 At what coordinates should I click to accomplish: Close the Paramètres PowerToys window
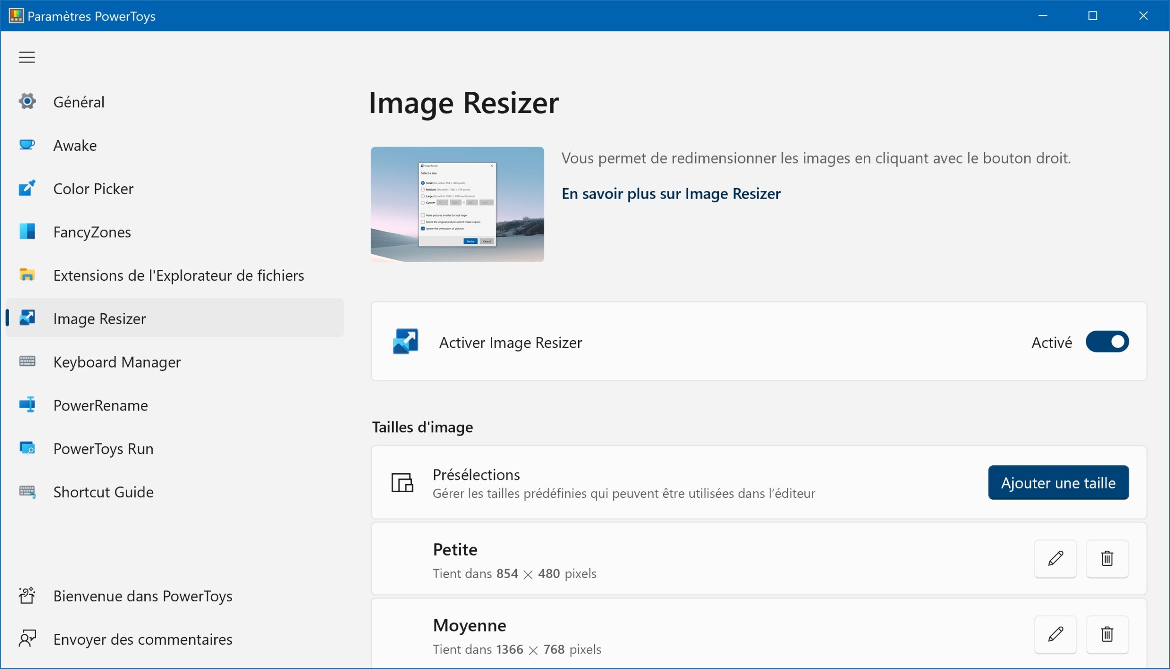click(x=1143, y=16)
